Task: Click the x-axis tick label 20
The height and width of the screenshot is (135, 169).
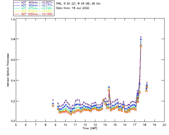Action: (x=164, y=125)
